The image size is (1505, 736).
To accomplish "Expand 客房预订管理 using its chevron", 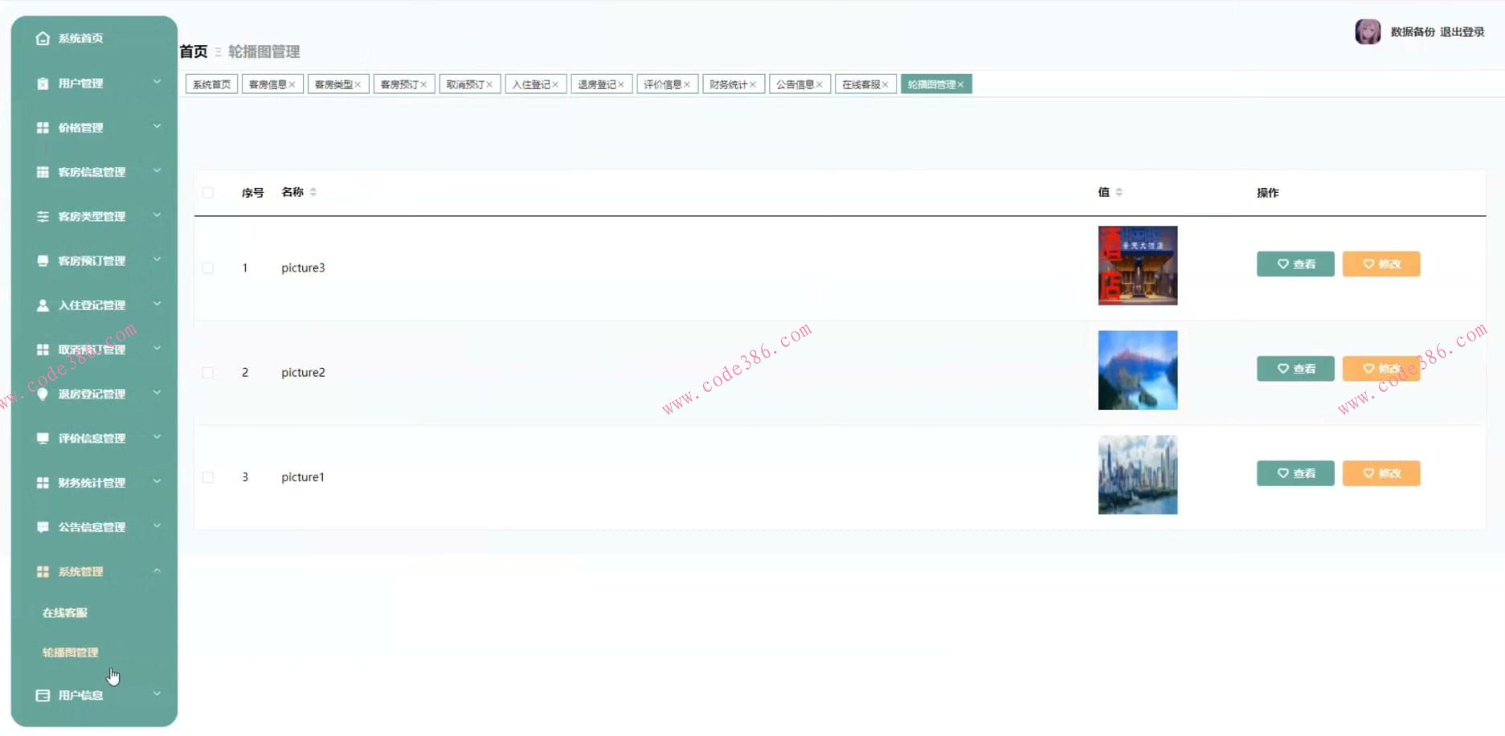I will pos(157,260).
